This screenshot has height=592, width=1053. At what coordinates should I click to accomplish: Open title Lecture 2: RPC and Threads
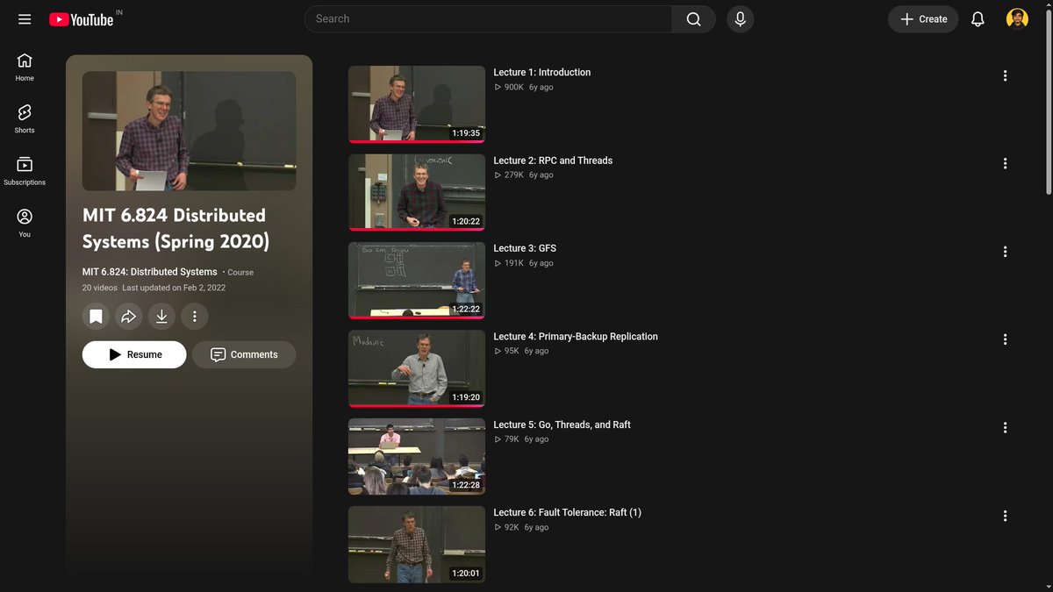553,160
